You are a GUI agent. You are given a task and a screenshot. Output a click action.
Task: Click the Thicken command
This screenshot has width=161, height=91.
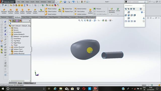[x=97, y=9]
